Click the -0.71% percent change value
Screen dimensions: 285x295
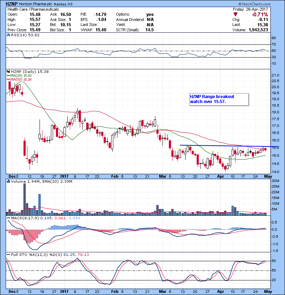click(260, 15)
